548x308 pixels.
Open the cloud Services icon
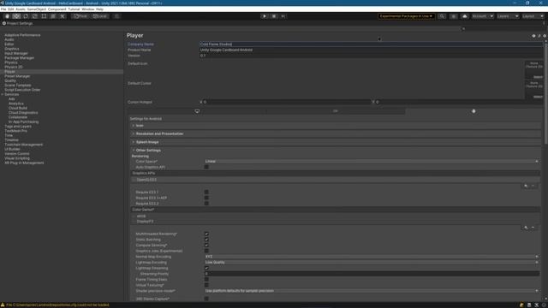[464, 16]
